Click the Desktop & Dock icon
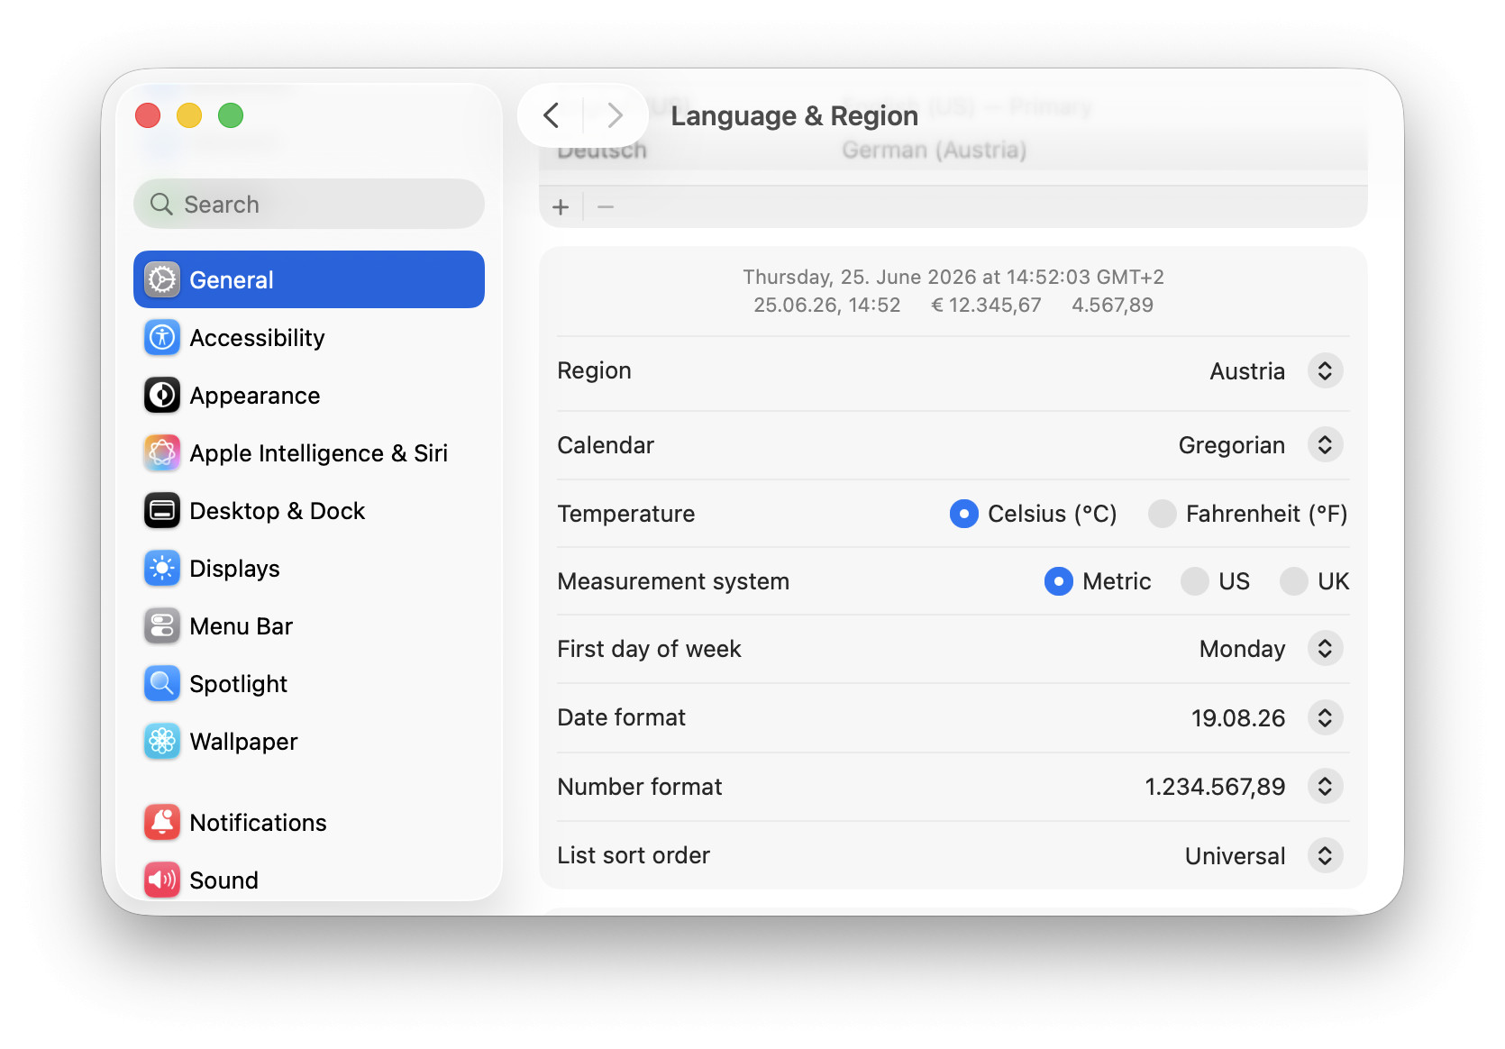This screenshot has width=1505, height=1049. coord(162,511)
